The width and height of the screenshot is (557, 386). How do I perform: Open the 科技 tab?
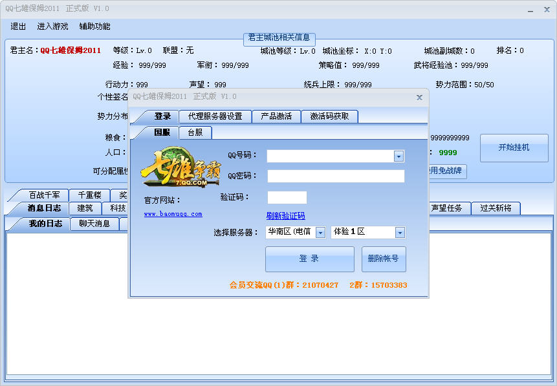116,208
